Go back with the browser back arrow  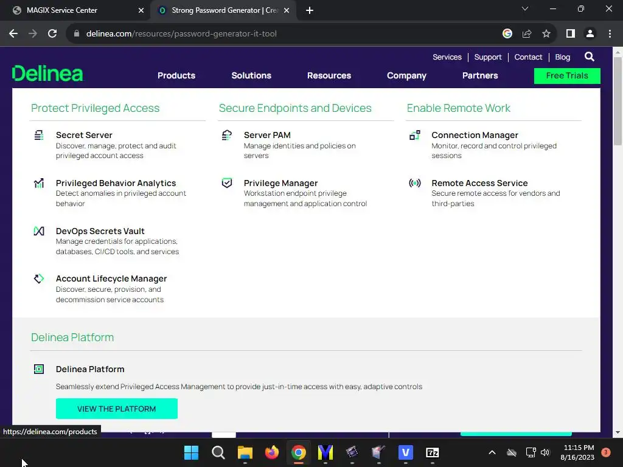pos(13,34)
